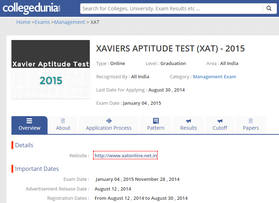This screenshot has width=279, height=203.
Task: Click the 'Graduation' level value
Action: 173,64
